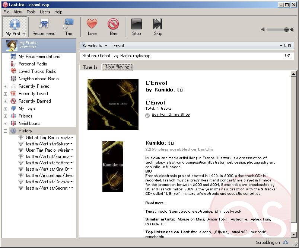Click the Scrobbling on status icon
This screenshot has height=248, width=299.
tap(286, 242)
